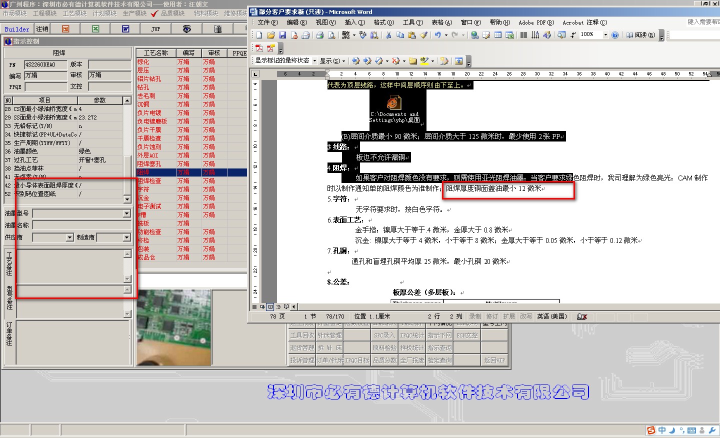The image size is (720, 438).
Task: Click the 返回WIP button
Action: coord(494,360)
